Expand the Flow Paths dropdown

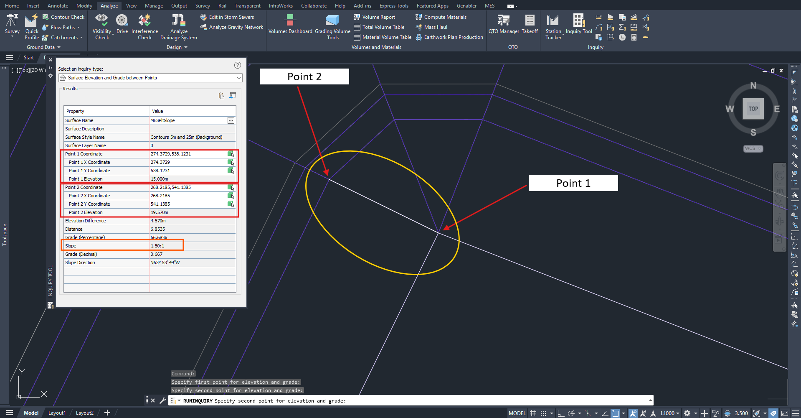tap(78, 28)
